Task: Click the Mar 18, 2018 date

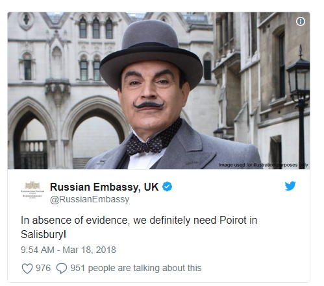Action: pyautogui.click(x=89, y=250)
